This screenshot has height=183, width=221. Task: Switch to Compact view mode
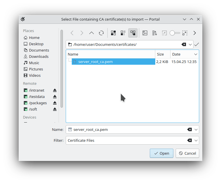tap(123, 33)
